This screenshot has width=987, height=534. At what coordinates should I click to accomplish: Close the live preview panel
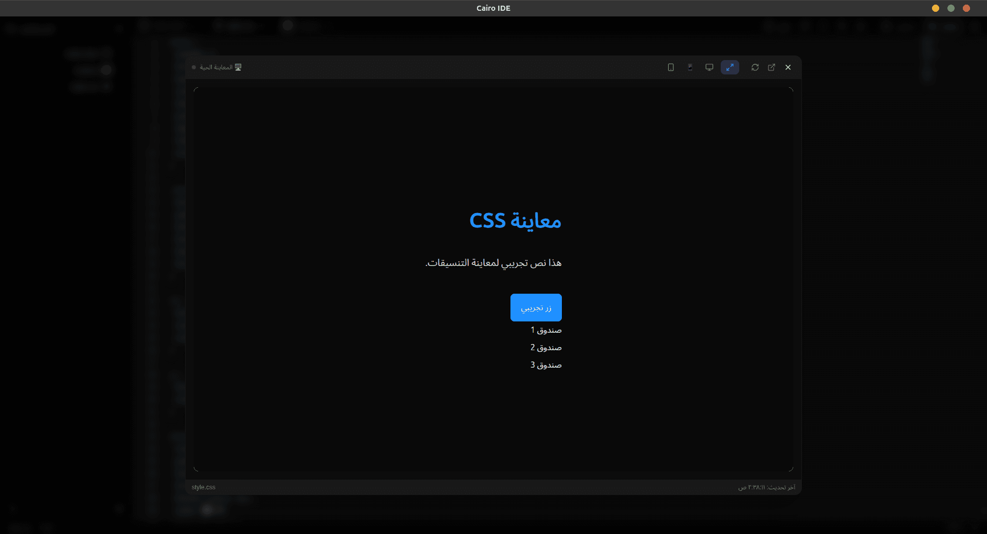click(x=788, y=67)
